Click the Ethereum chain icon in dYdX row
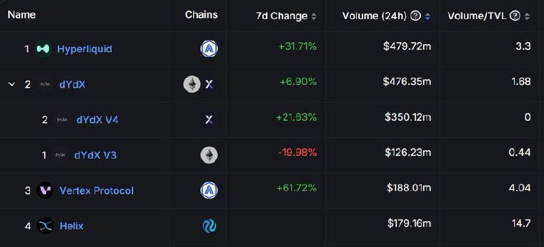Screen dimensions: 544x247 click(x=192, y=84)
